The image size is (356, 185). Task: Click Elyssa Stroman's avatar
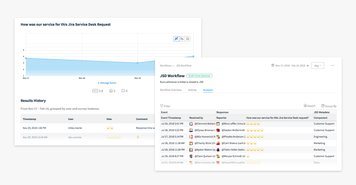click(x=191, y=130)
